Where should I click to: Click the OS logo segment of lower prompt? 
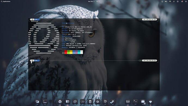click(x=32, y=60)
